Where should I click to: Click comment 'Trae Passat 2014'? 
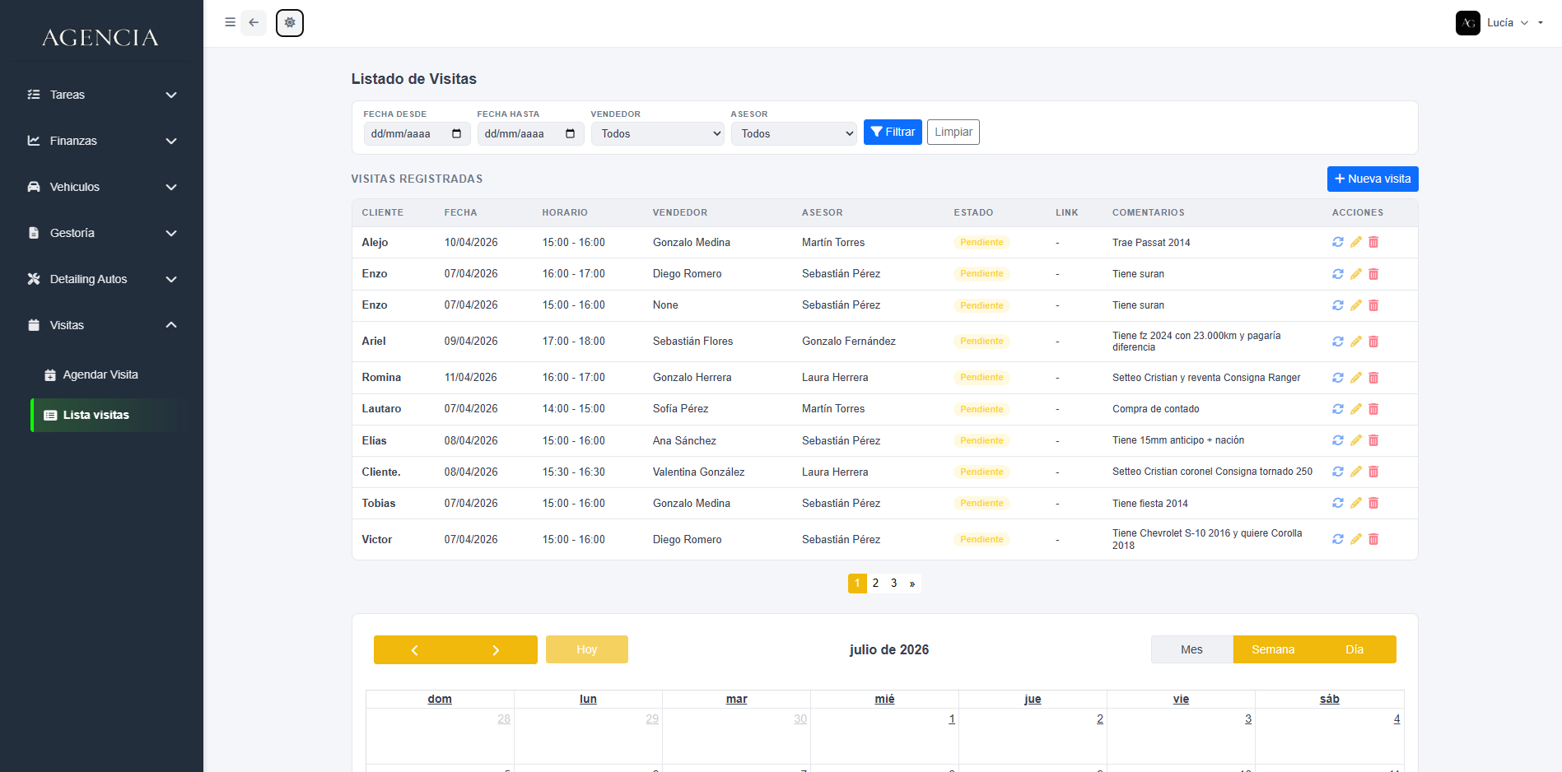1151,242
